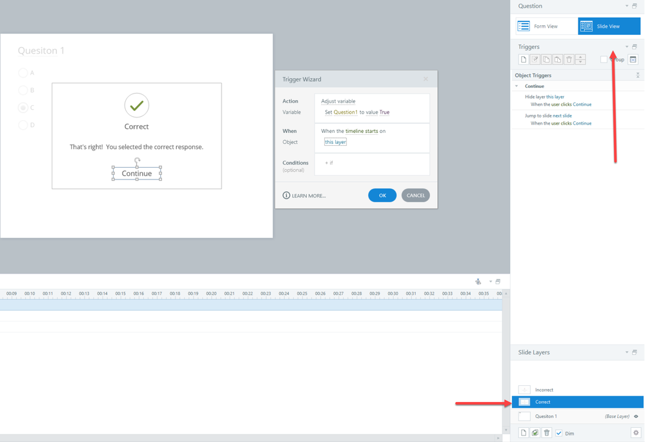This screenshot has height=442, width=645.
Task: Open the timeline panel dropdown arrow
Action: (x=490, y=281)
